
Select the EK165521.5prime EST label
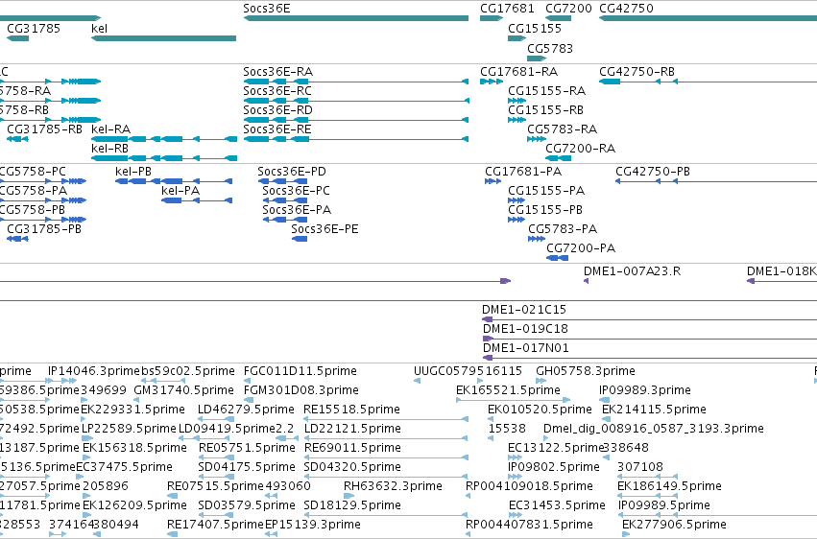coord(508,390)
